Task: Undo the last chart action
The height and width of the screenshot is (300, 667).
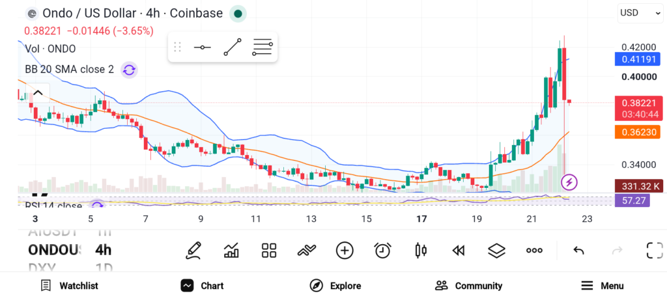Action: pos(578,251)
